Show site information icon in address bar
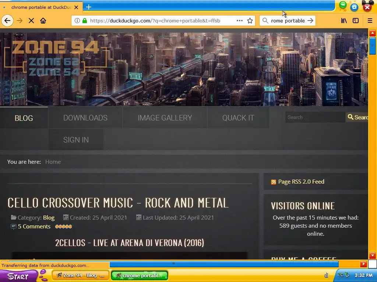Viewport: 377px width, 282px height. pyautogui.click(x=77, y=21)
